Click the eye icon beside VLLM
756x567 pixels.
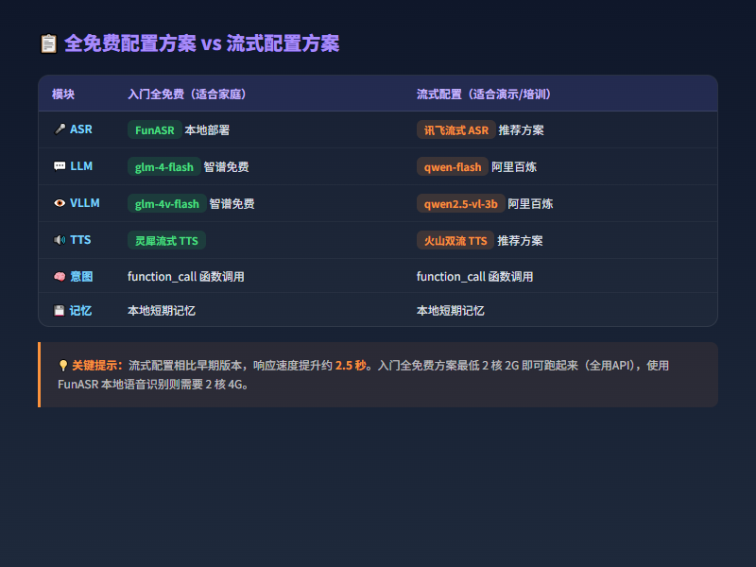60,203
